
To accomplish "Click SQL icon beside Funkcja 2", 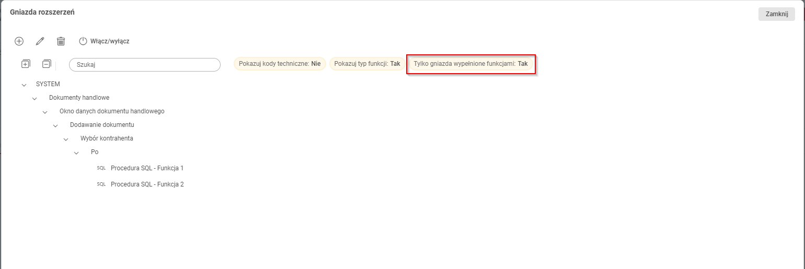I will [x=101, y=184].
